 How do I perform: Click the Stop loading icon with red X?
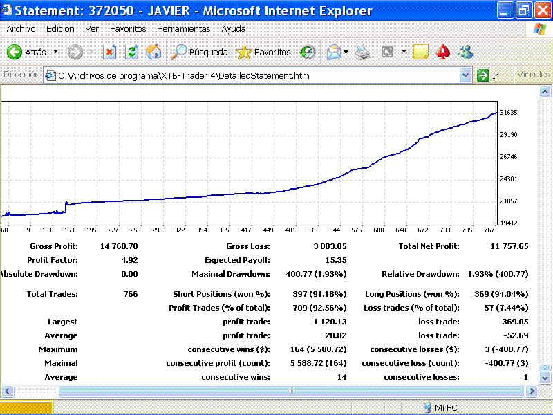[109, 53]
